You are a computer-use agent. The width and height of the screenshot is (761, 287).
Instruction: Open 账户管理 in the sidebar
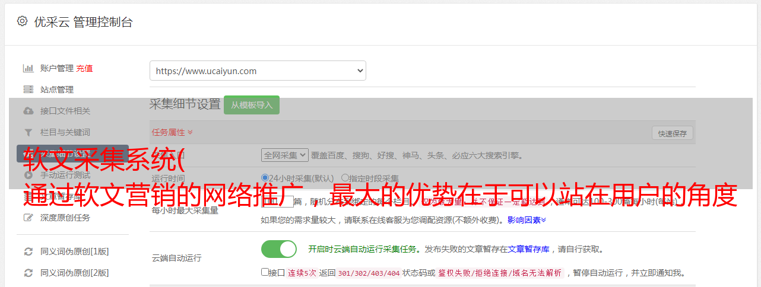coord(57,68)
